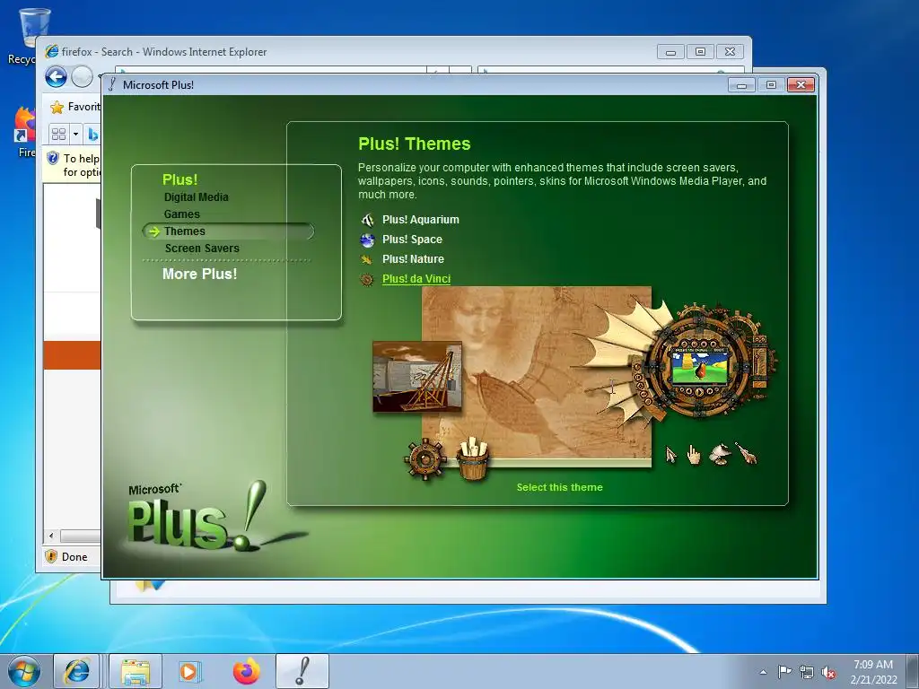Open Screen Savers in Plus! menu
Viewport: 919px width, 689px height.
tap(202, 249)
